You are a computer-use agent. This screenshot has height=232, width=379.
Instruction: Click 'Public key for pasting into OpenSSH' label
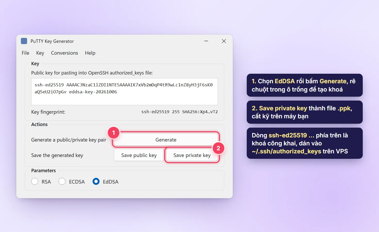tap(92, 73)
